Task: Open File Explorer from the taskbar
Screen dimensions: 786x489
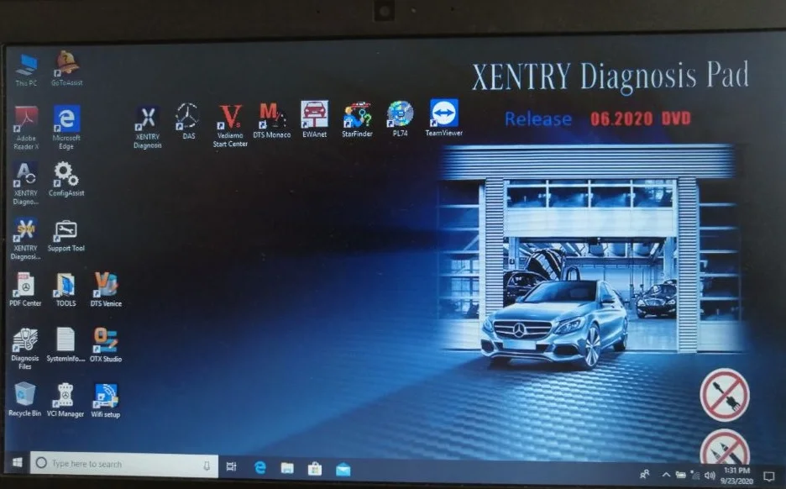Action: point(287,468)
